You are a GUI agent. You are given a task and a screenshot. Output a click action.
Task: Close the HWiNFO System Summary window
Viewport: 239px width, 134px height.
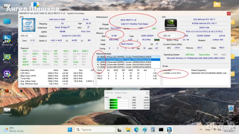(228, 13)
